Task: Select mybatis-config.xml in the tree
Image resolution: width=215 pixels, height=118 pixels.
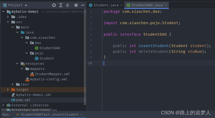Action: pos(49,79)
